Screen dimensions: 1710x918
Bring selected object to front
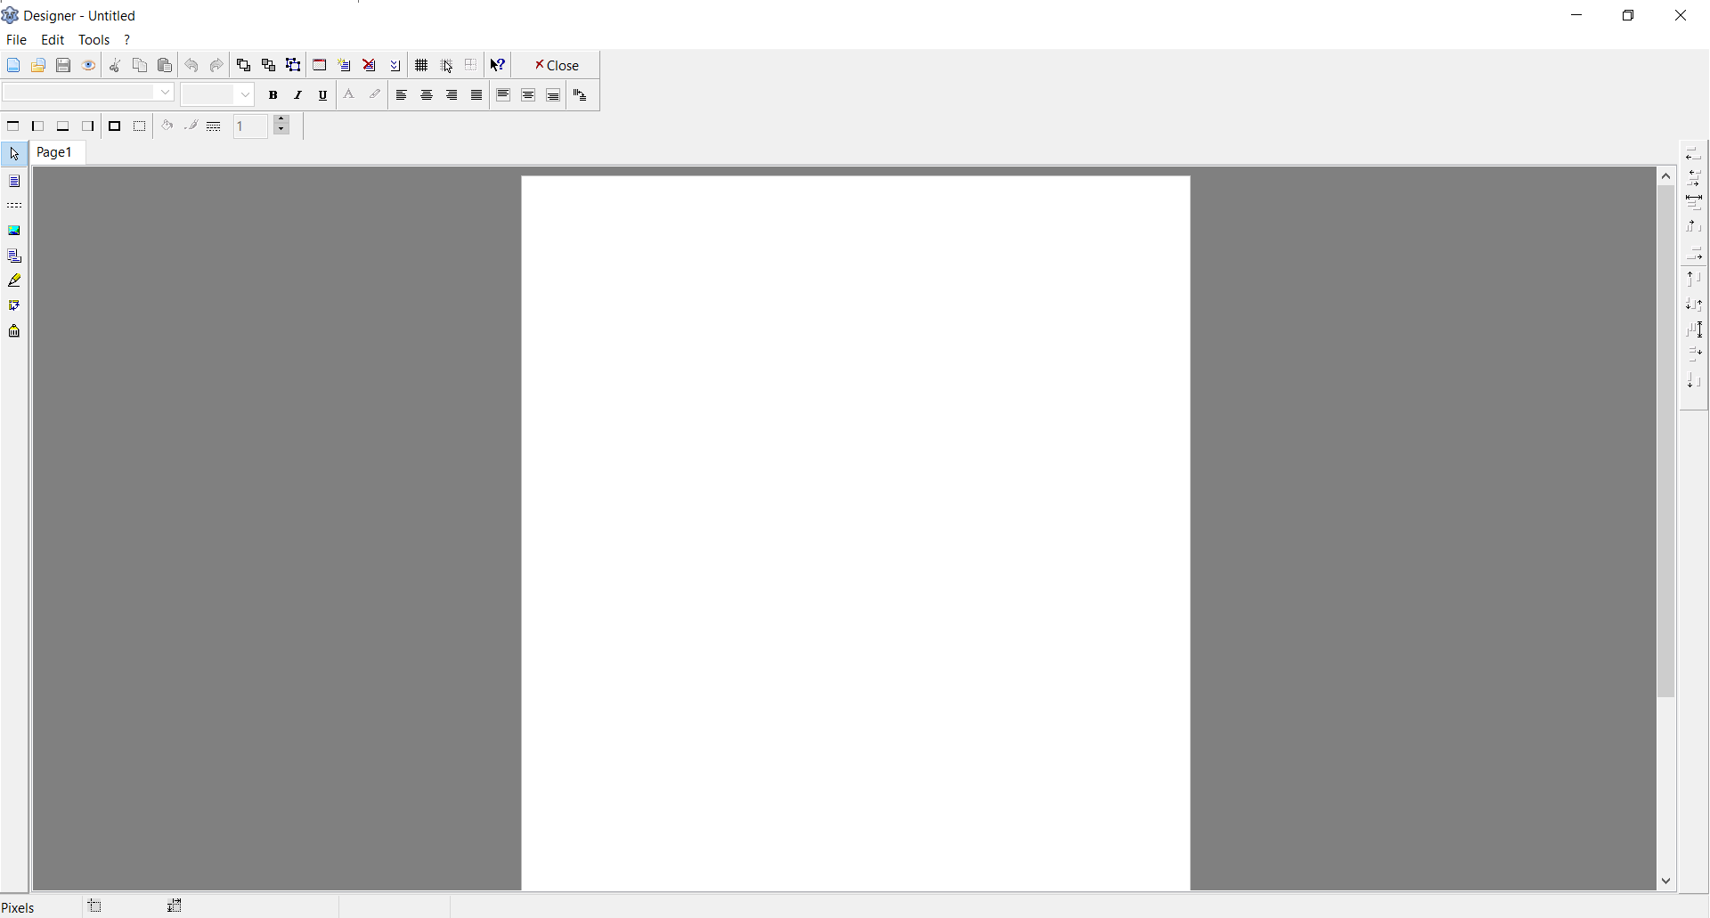(x=243, y=65)
